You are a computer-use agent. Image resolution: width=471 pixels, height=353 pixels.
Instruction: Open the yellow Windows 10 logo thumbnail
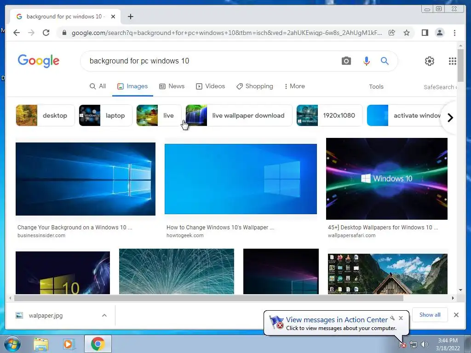click(63, 273)
